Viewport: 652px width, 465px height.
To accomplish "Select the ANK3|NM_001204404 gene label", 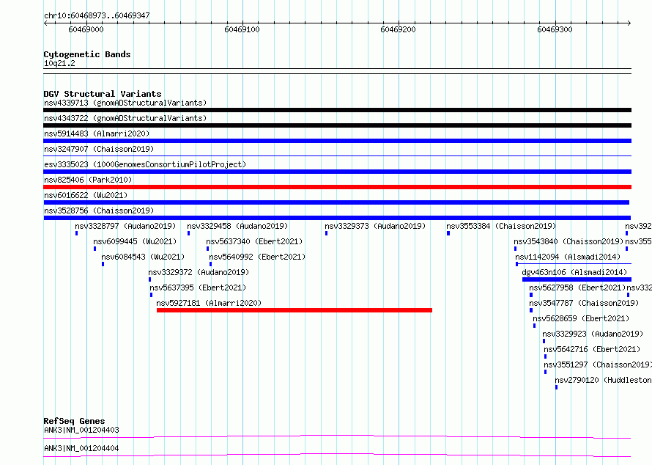I will [x=81, y=448].
